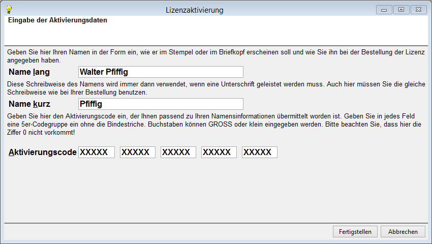The height and width of the screenshot is (244, 432).
Task: Click the Lizenzaktivierung title bar text
Action: click(x=195, y=10)
